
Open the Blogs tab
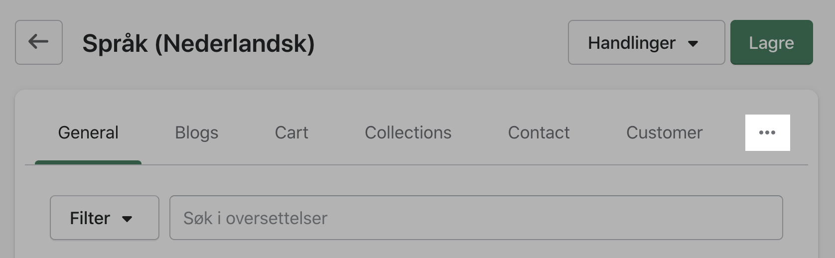point(196,133)
